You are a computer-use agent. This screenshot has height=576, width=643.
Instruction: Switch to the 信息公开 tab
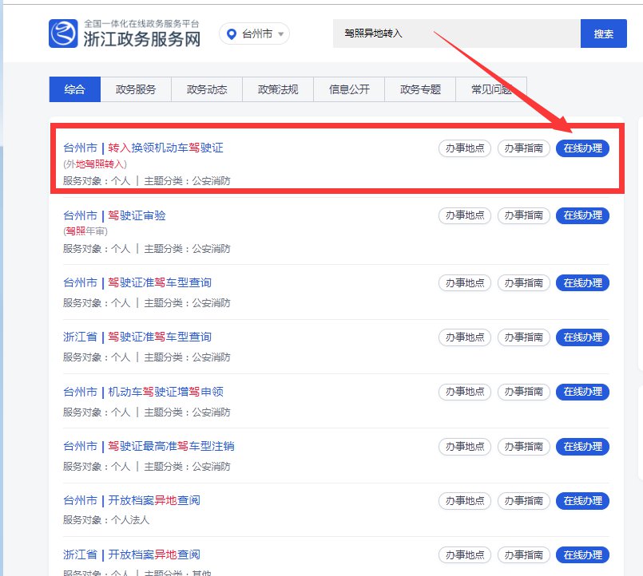click(349, 89)
